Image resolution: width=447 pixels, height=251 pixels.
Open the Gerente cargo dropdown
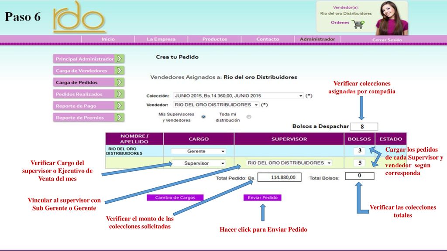[199, 151]
